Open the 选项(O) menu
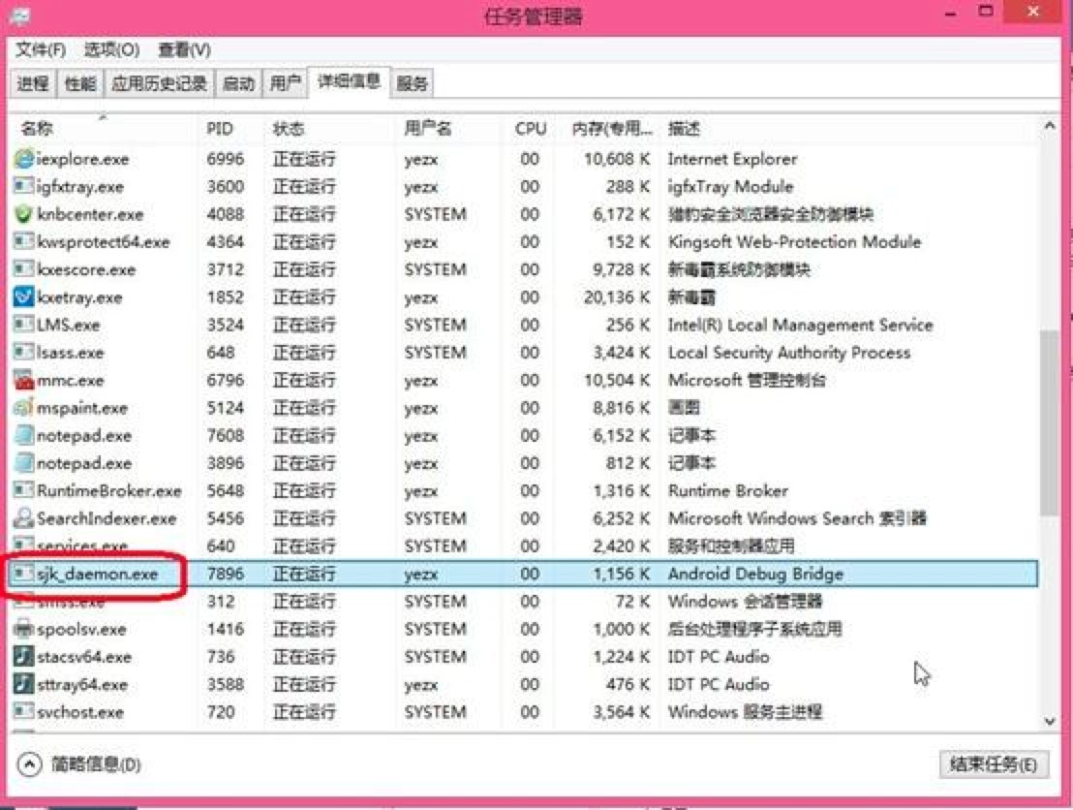The width and height of the screenshot is (1073, 810). point(111,49)
